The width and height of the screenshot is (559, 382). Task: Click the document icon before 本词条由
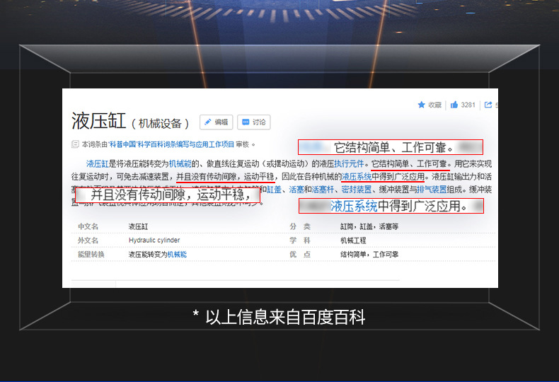[75, 144]
